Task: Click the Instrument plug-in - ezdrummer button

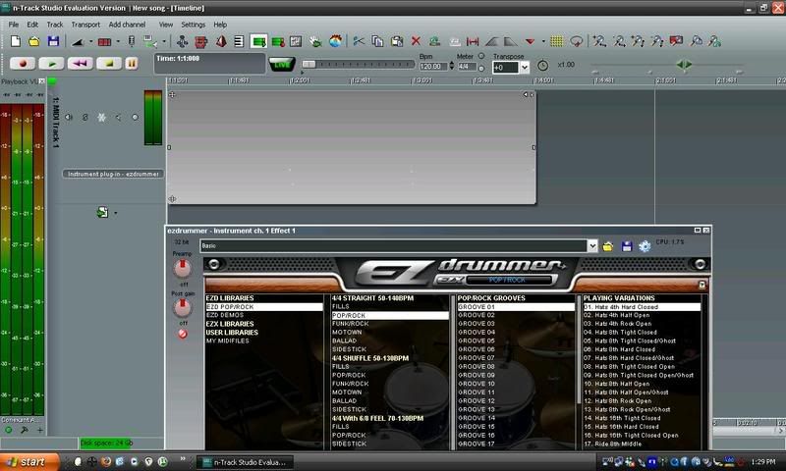Action: coord(113,175)
